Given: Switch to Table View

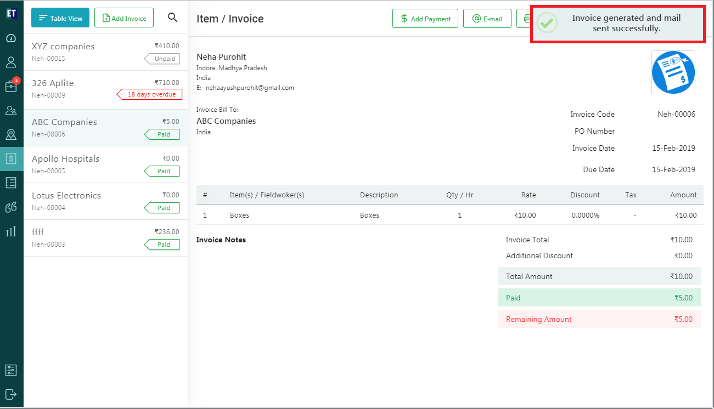Looking at the screenshot, I should click(x=60, y=18).
